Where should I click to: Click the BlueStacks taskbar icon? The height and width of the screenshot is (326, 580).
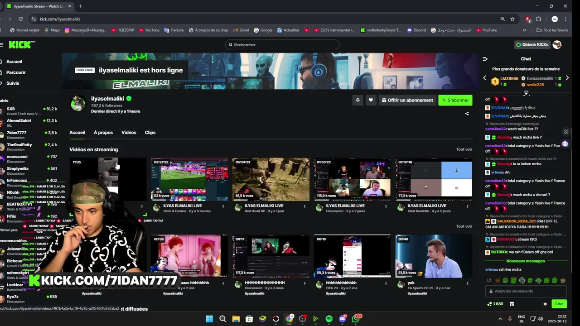point(262,319)
